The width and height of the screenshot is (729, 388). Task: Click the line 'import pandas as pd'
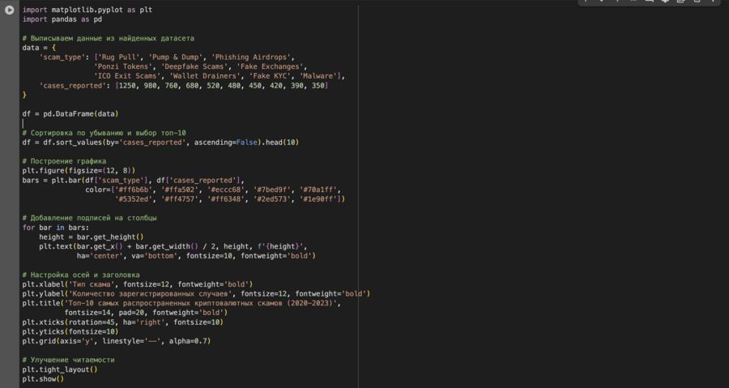[62, 19]
